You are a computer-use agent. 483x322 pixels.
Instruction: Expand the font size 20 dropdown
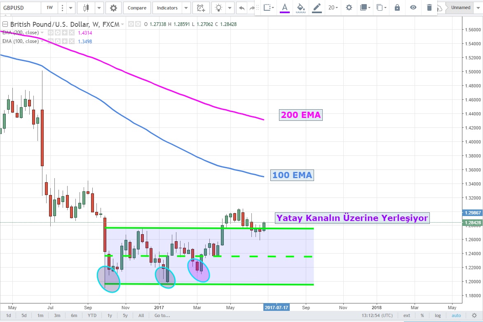[333, 7]
